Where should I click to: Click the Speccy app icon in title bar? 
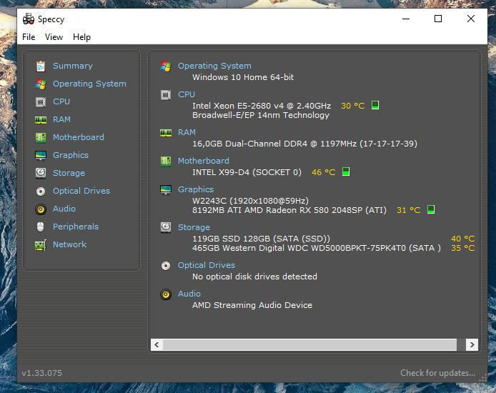click(29, 19)
